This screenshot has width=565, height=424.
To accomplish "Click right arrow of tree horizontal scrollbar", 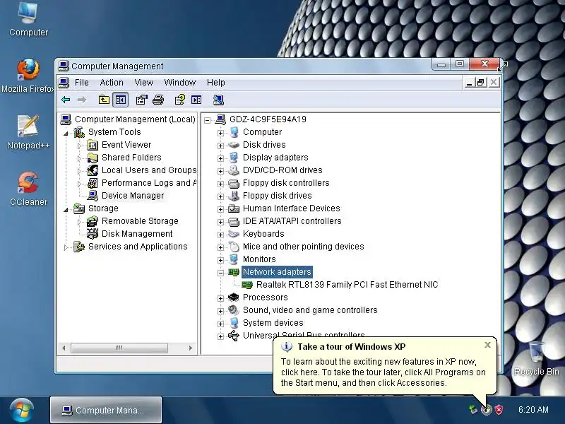I will 191,348.
